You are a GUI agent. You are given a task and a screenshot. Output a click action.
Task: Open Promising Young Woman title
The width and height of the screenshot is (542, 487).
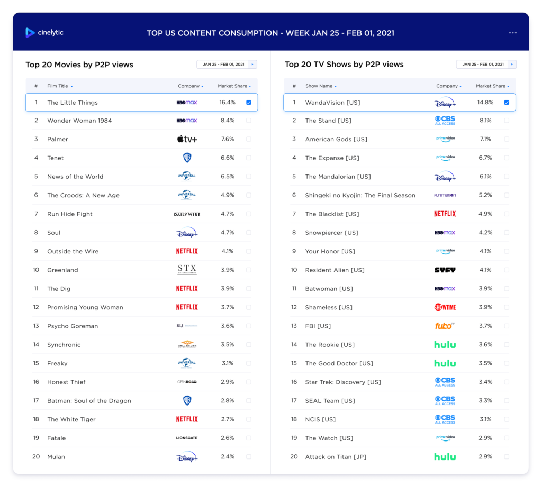click(85, 307)
